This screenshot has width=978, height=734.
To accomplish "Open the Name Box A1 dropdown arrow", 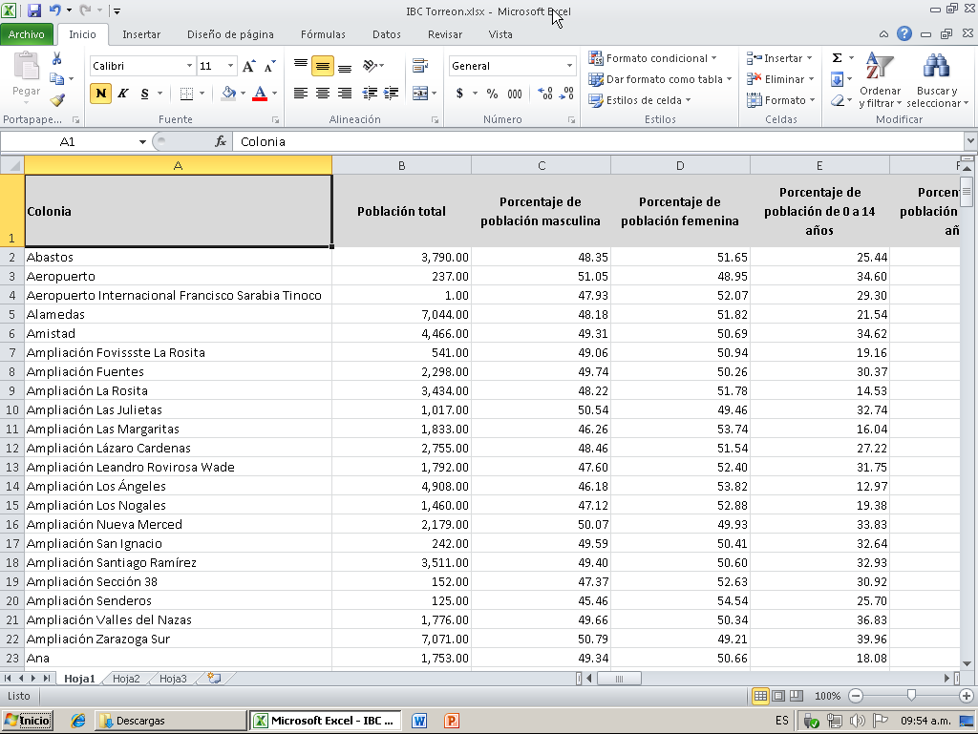I will [x=142, y=142].
